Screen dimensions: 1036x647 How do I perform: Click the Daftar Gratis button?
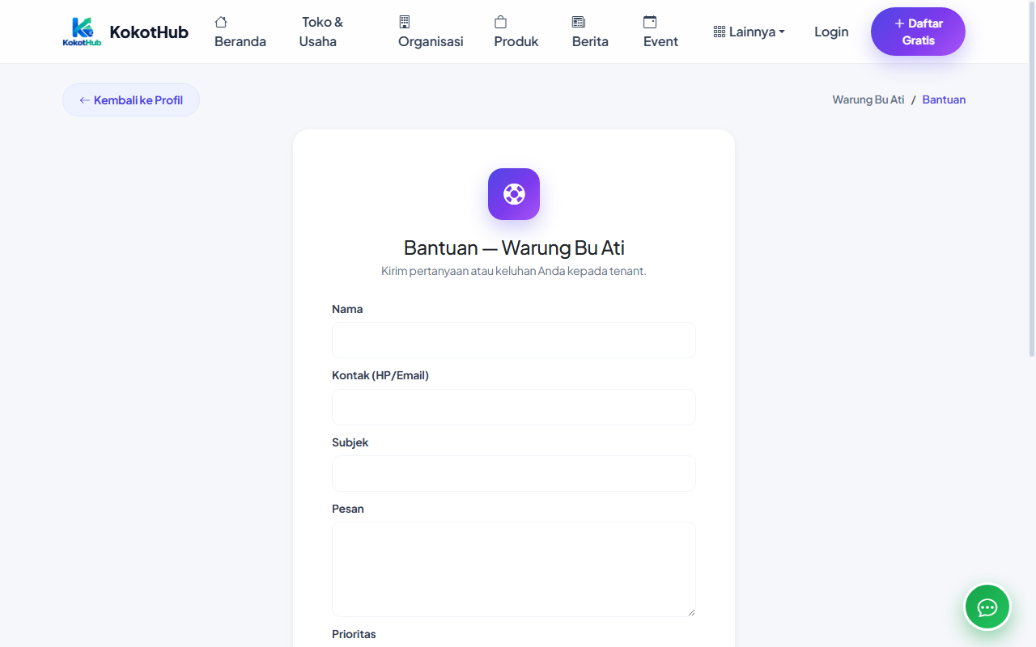pyautogui.click(x=918, y=32)
